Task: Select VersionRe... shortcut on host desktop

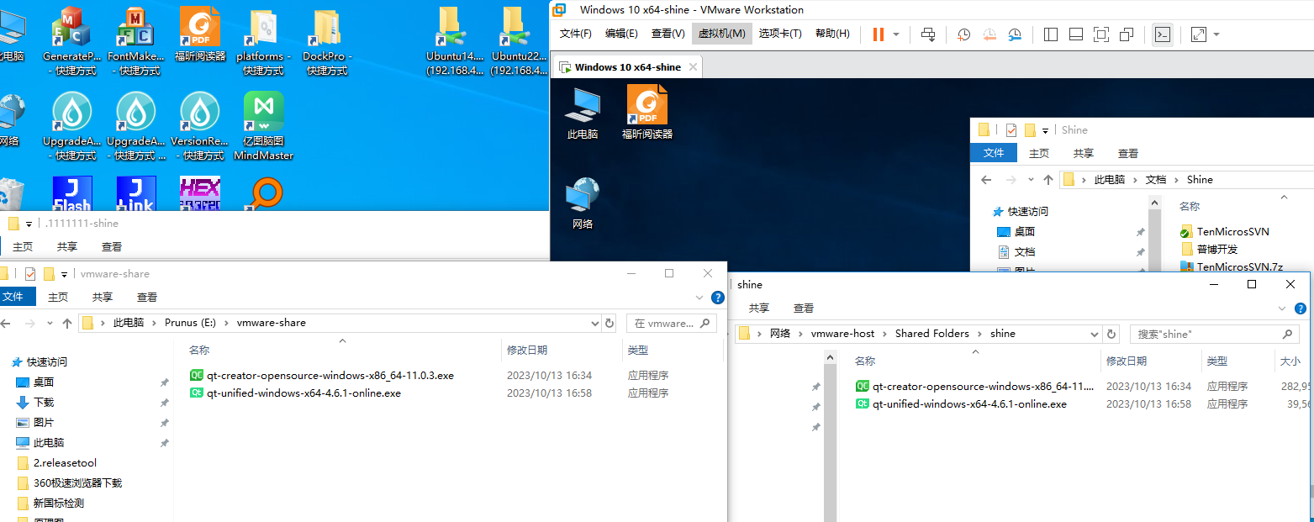Action: click(x=200, y=126)
